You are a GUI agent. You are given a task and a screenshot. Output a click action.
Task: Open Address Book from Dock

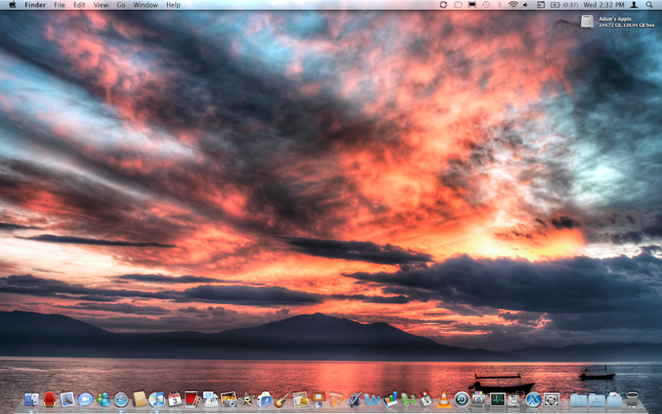[139, 399]
